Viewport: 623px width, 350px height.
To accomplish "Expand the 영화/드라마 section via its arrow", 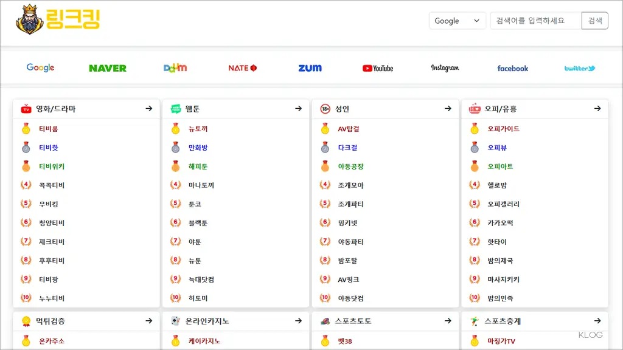I will (148, 108).
